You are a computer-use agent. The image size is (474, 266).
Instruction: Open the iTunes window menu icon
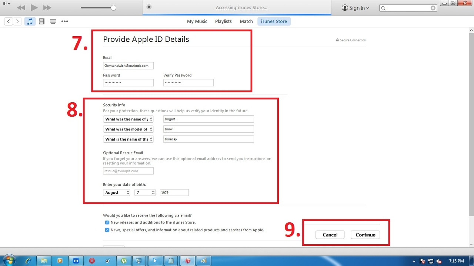(x=6, y=4)
